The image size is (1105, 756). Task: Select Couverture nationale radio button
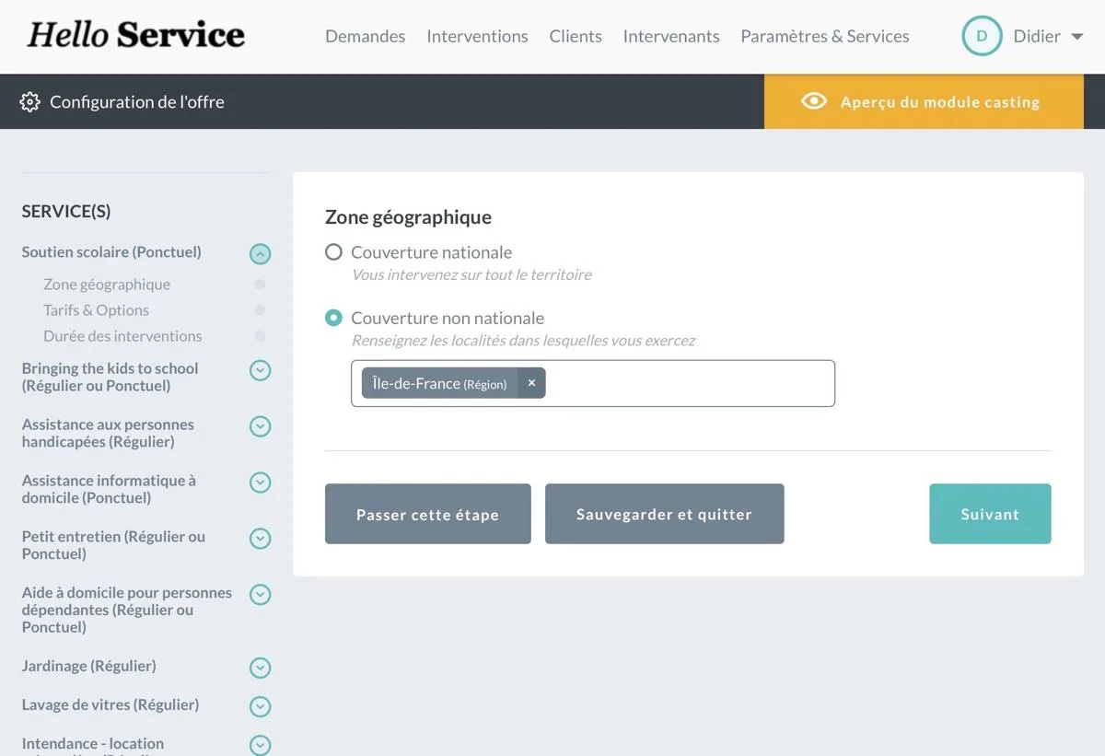(333, 252)
